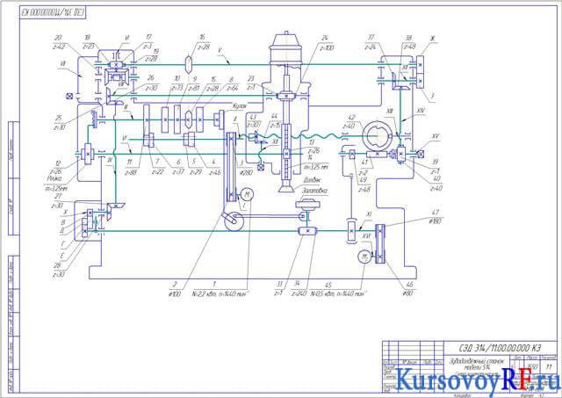Click the 'N=0,5 кВт, n=1440 мин' motor label
The height and width of the screenshot is (398, 562).
tap(338, 293)
